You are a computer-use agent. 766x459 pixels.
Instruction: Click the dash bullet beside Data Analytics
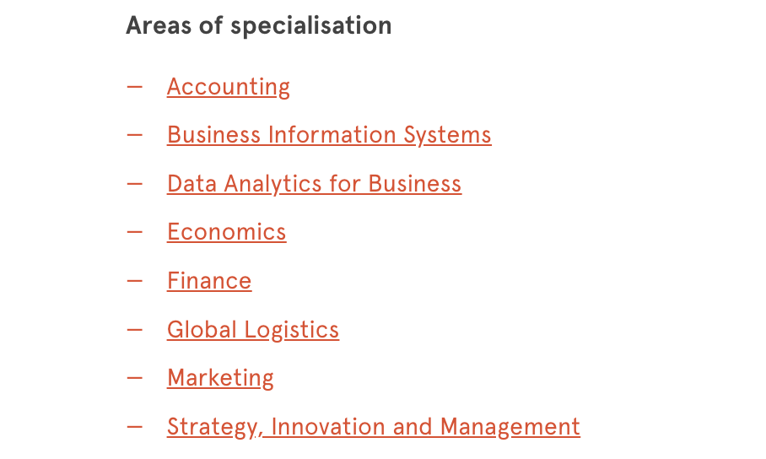point(134,184)
